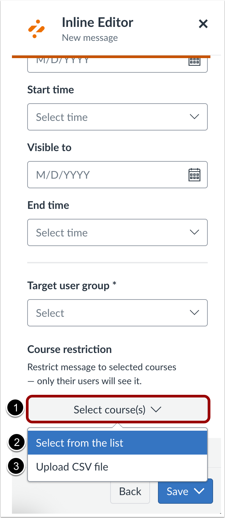Choose the Upload CSV file option
This screenshot has width=225, height=518.
pos(117,467)
